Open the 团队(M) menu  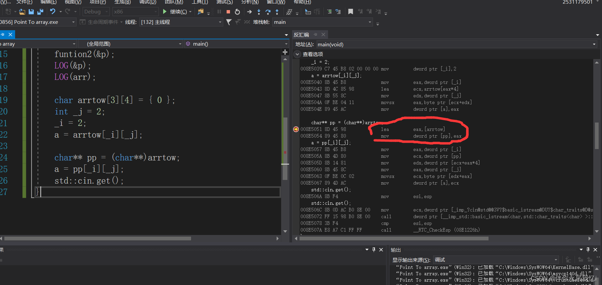174,2
